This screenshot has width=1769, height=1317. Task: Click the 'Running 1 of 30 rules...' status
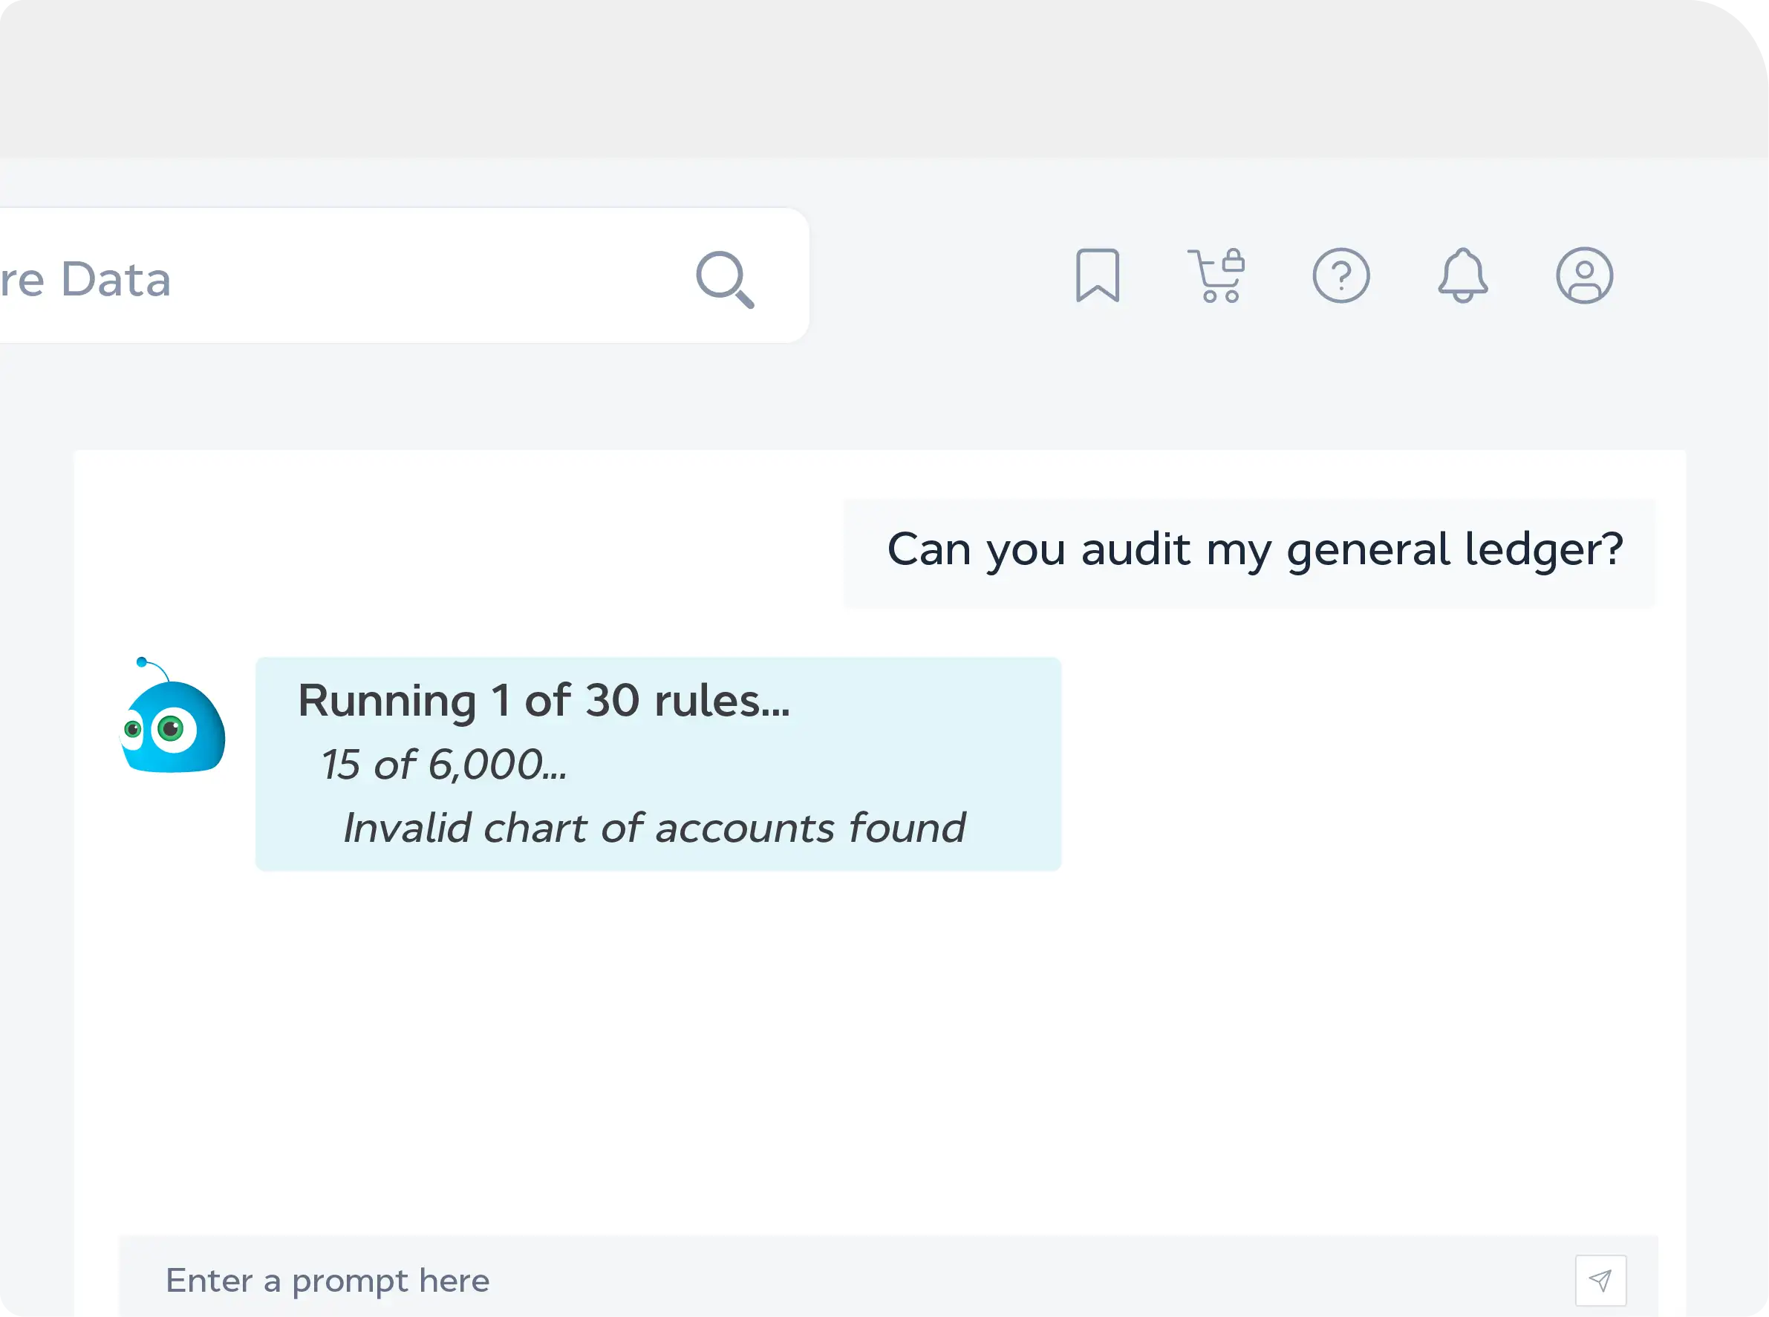[x=544, y=701]
